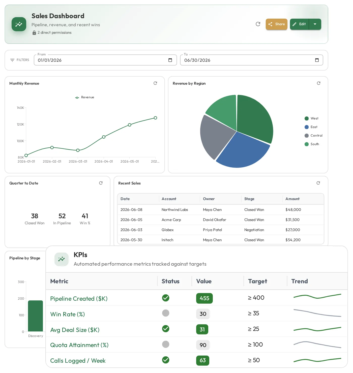Image resolution: width=353 pixels, height=373 pixels.
Task: Click the 2 direct permissions text
Action: pyautogui.click(x=54, y=33)
